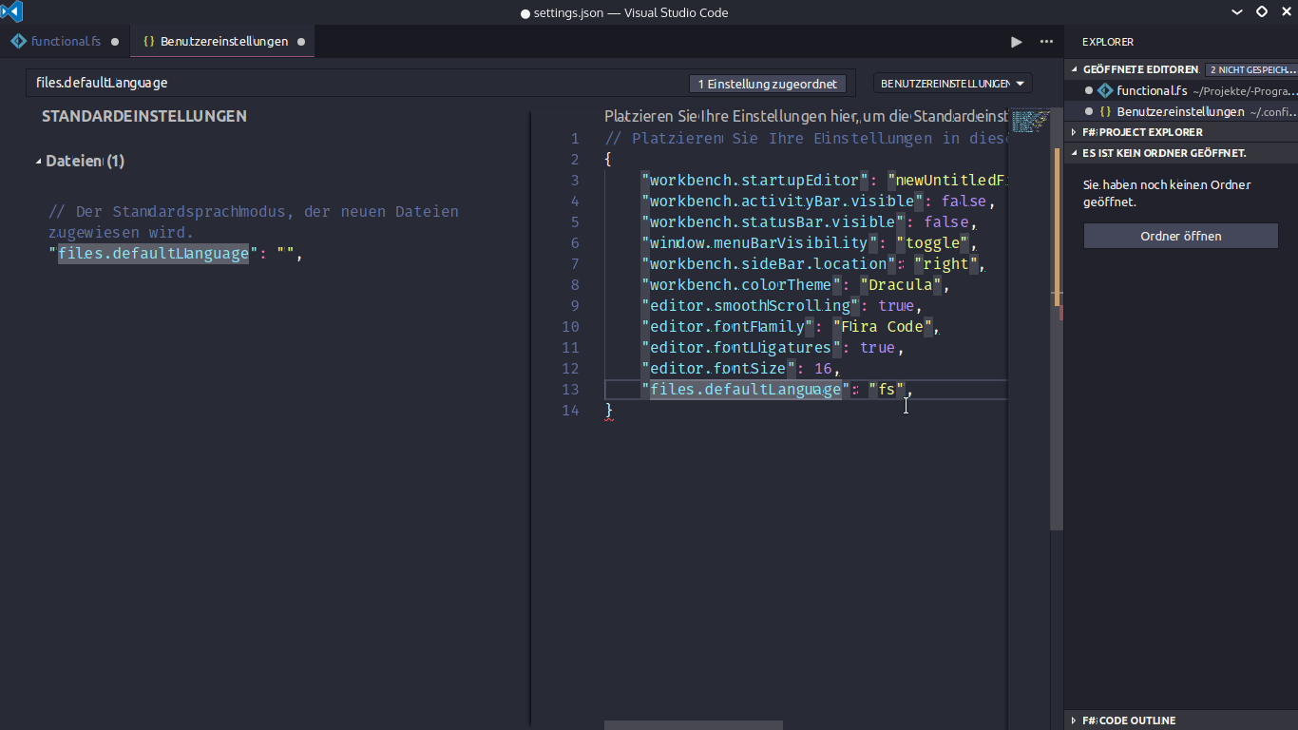Screen dimensions: 1298x730
Task: Click the closing brace on line 14
Action: point(609,411)
